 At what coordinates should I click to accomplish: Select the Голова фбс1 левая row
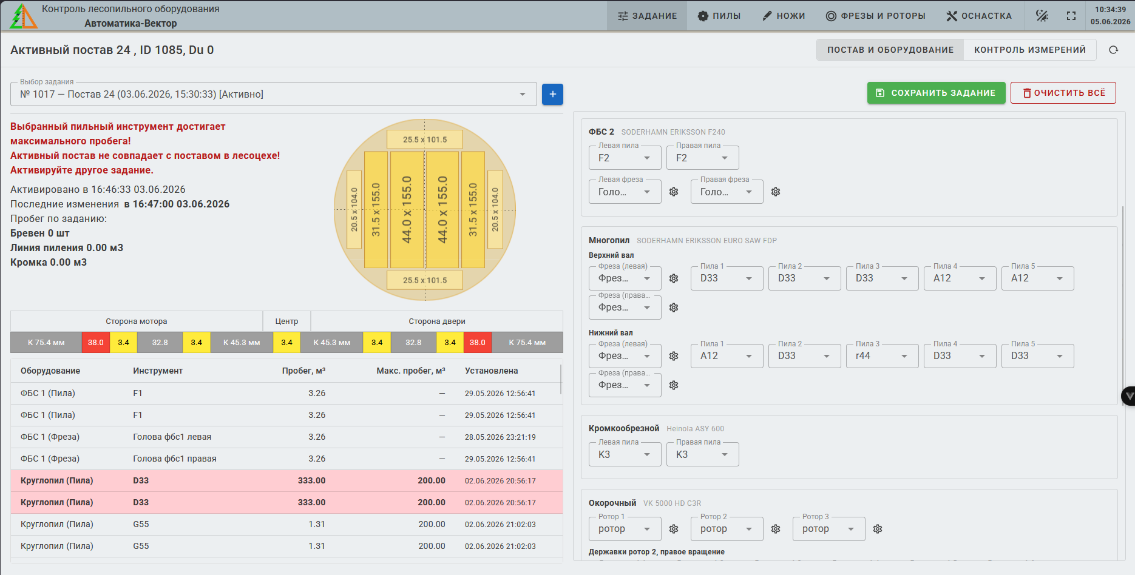286,437
